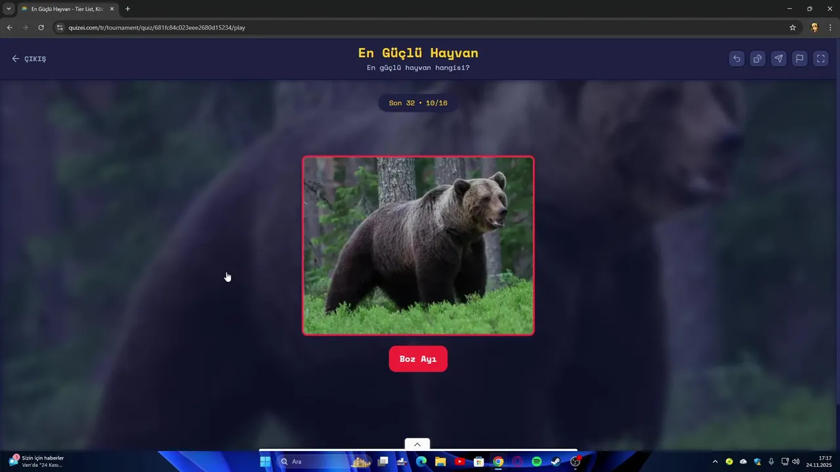Open the Windows Start menu
840x472 pixels.
265,462
